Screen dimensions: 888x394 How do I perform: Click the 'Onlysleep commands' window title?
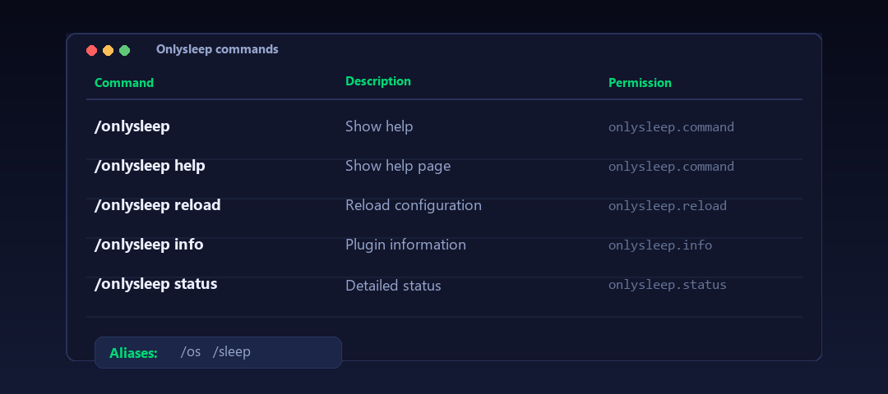point(217,50)
